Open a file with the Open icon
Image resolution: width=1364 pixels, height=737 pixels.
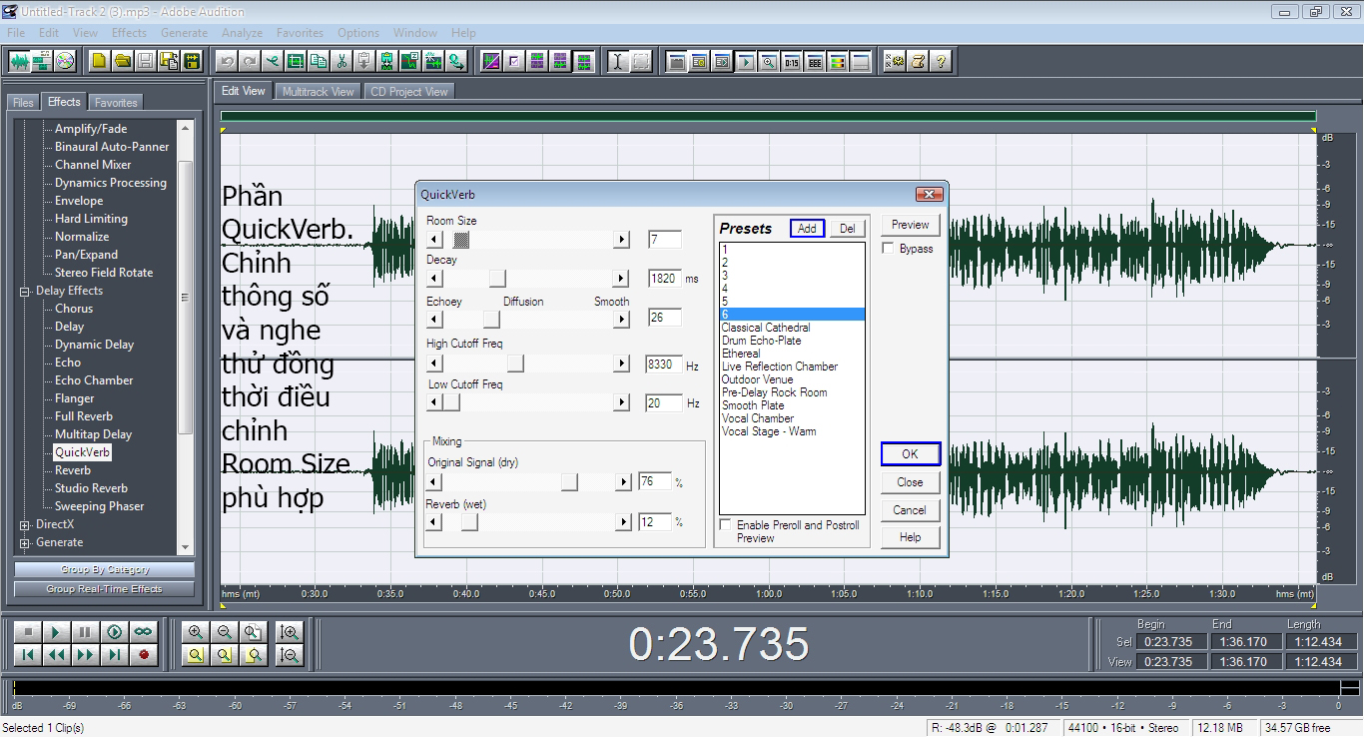point(121,61)
